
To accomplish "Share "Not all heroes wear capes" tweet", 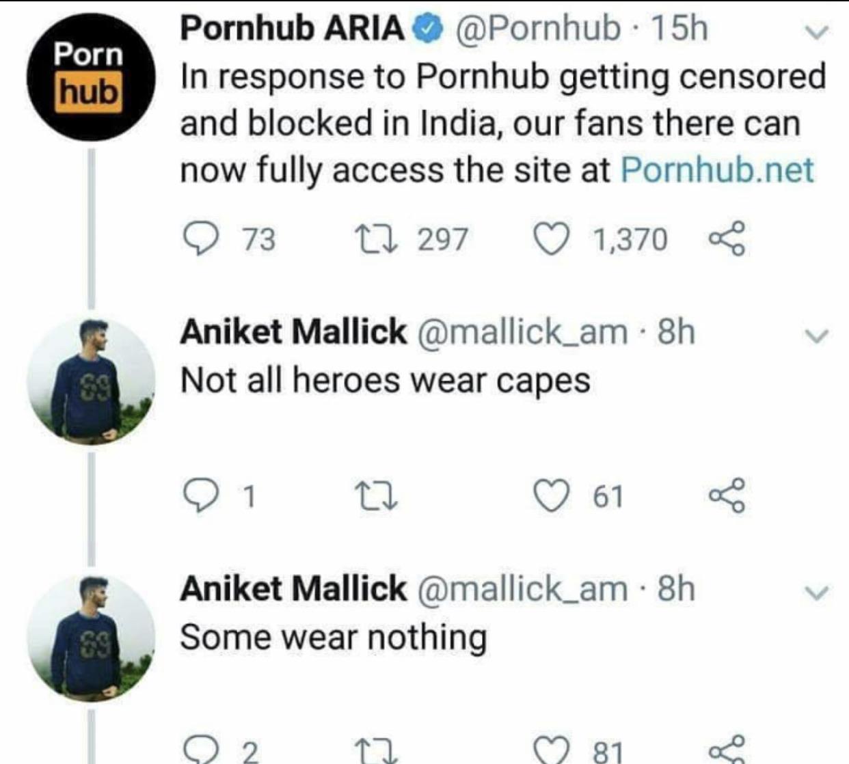I will click(726, 497).
